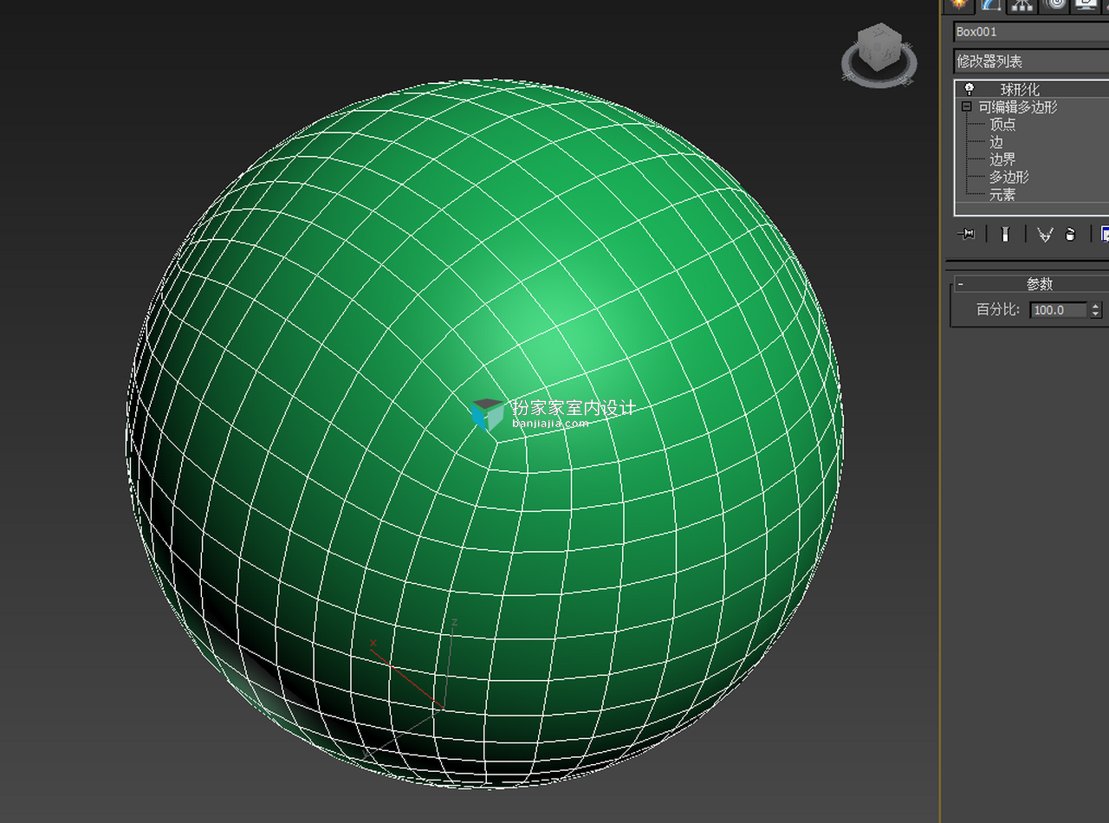Screen dimensions: 1109x823
Task: Open the Hierarchy panel tab
Action: click(x=1022, y=5)
